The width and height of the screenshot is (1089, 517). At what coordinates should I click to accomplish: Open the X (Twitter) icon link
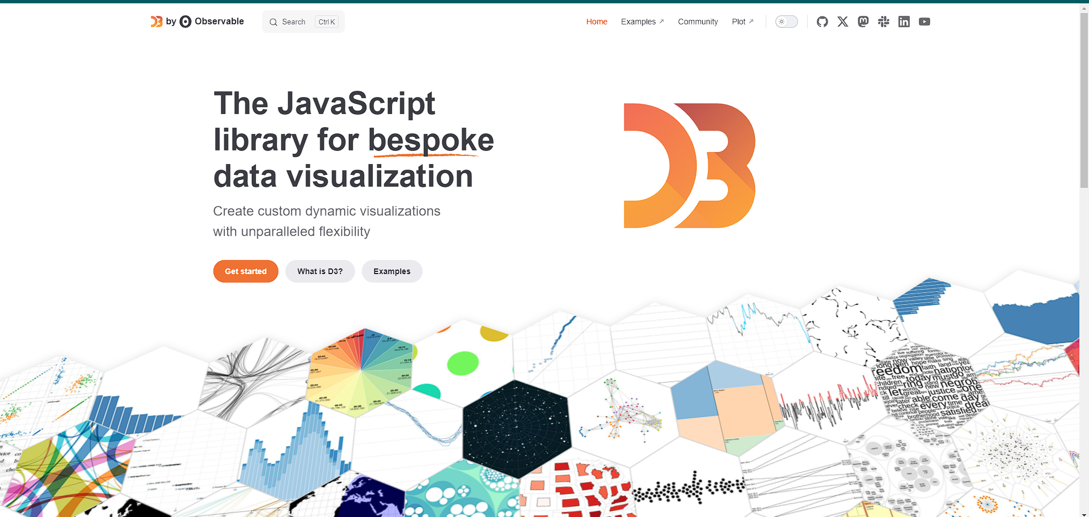(x=842, y=22)
